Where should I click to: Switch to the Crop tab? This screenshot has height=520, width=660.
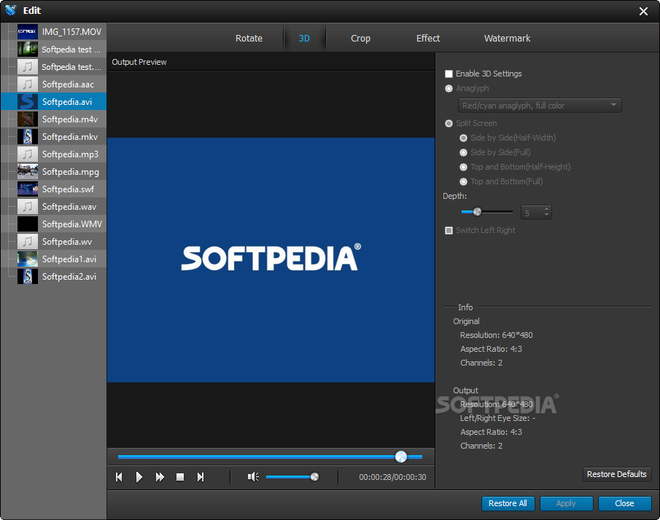point(360,39)
